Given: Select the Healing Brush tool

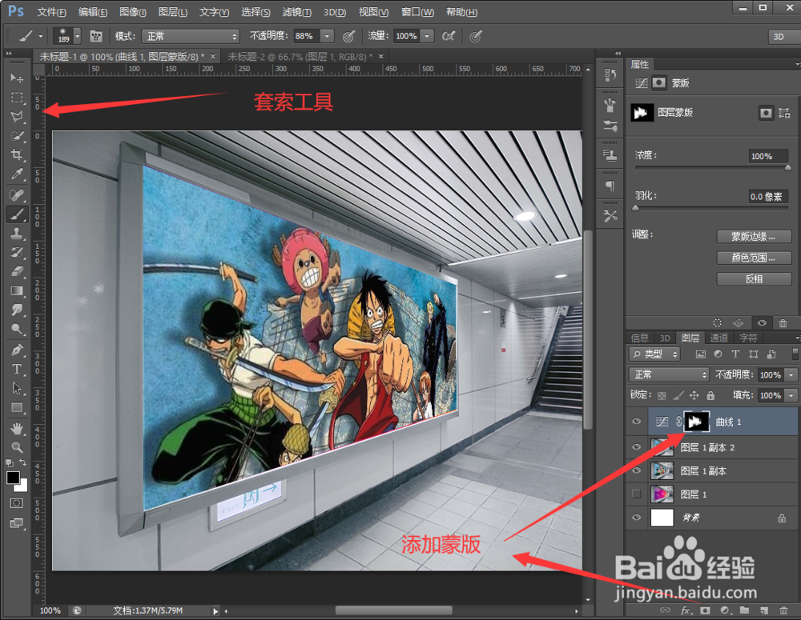Looking at the screenshot, I should pyautogui.click(x=17, y=194).
